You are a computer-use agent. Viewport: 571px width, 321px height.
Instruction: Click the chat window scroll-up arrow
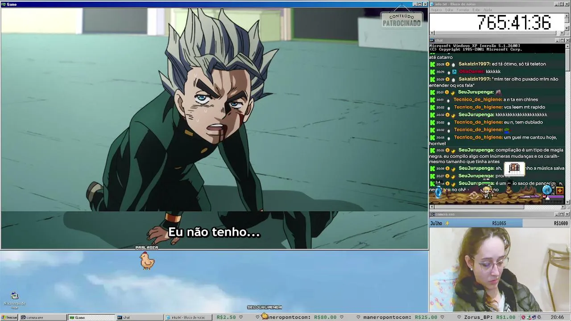pos(567,46)
